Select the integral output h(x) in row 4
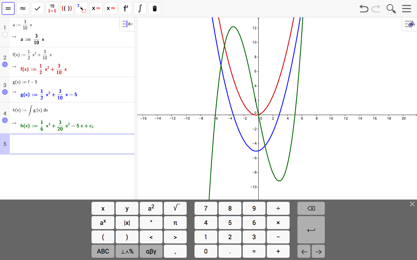The image size is (417, 260). tap(57, 126)
